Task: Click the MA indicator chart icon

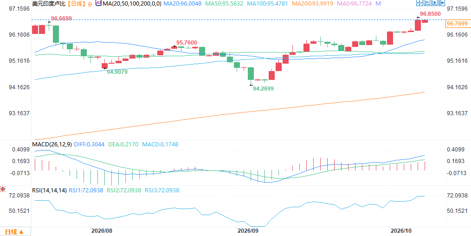Action: 98,3
